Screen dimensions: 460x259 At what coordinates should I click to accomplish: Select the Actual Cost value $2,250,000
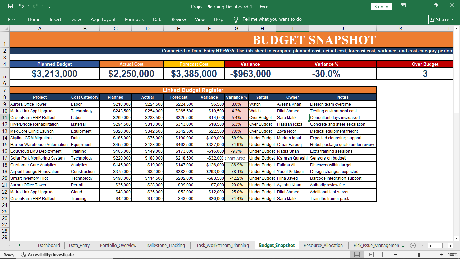tap(131, 74)
